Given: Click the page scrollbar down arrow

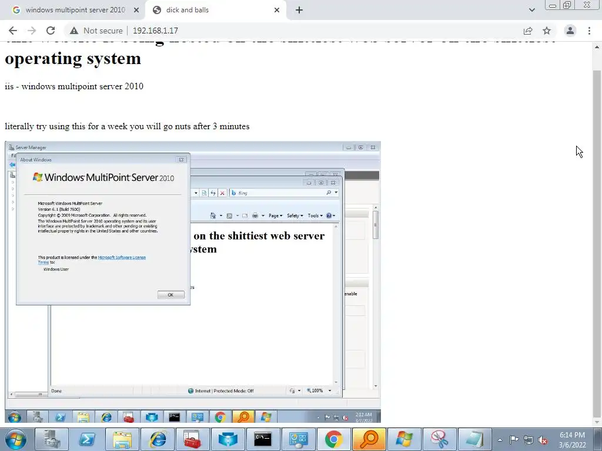Looking at the screenshot, I should (x=597, y=422).
